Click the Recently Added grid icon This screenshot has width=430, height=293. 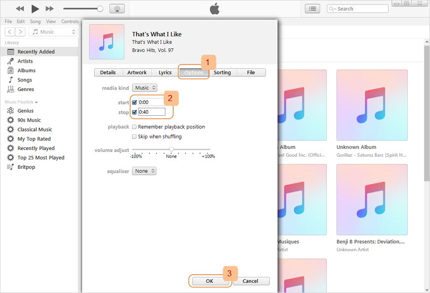click(x=11, y=52)
